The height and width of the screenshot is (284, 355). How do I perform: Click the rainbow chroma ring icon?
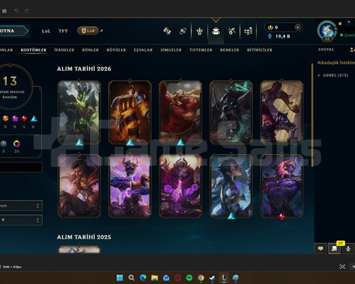tap(16, 143)
